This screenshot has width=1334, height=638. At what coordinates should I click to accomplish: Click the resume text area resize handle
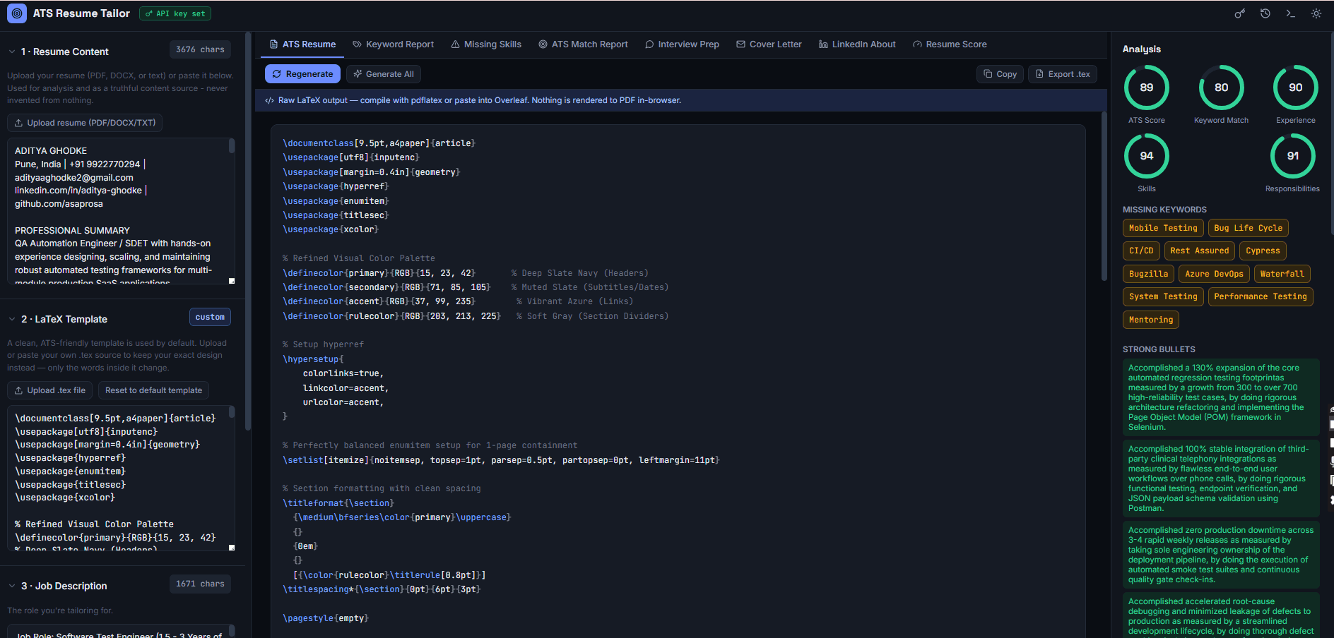coord(232,281)
